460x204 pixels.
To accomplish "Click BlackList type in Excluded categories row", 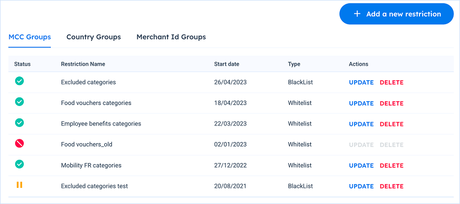I will click(300, 82).
